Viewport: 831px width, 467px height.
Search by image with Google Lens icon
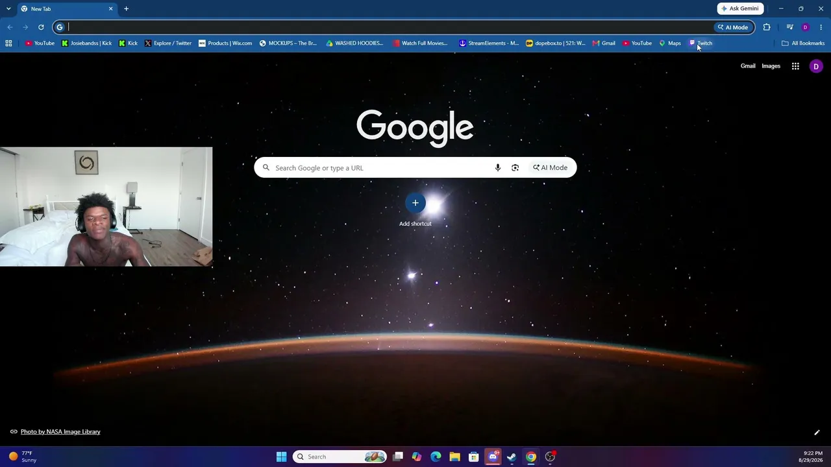tap(515, 168)
